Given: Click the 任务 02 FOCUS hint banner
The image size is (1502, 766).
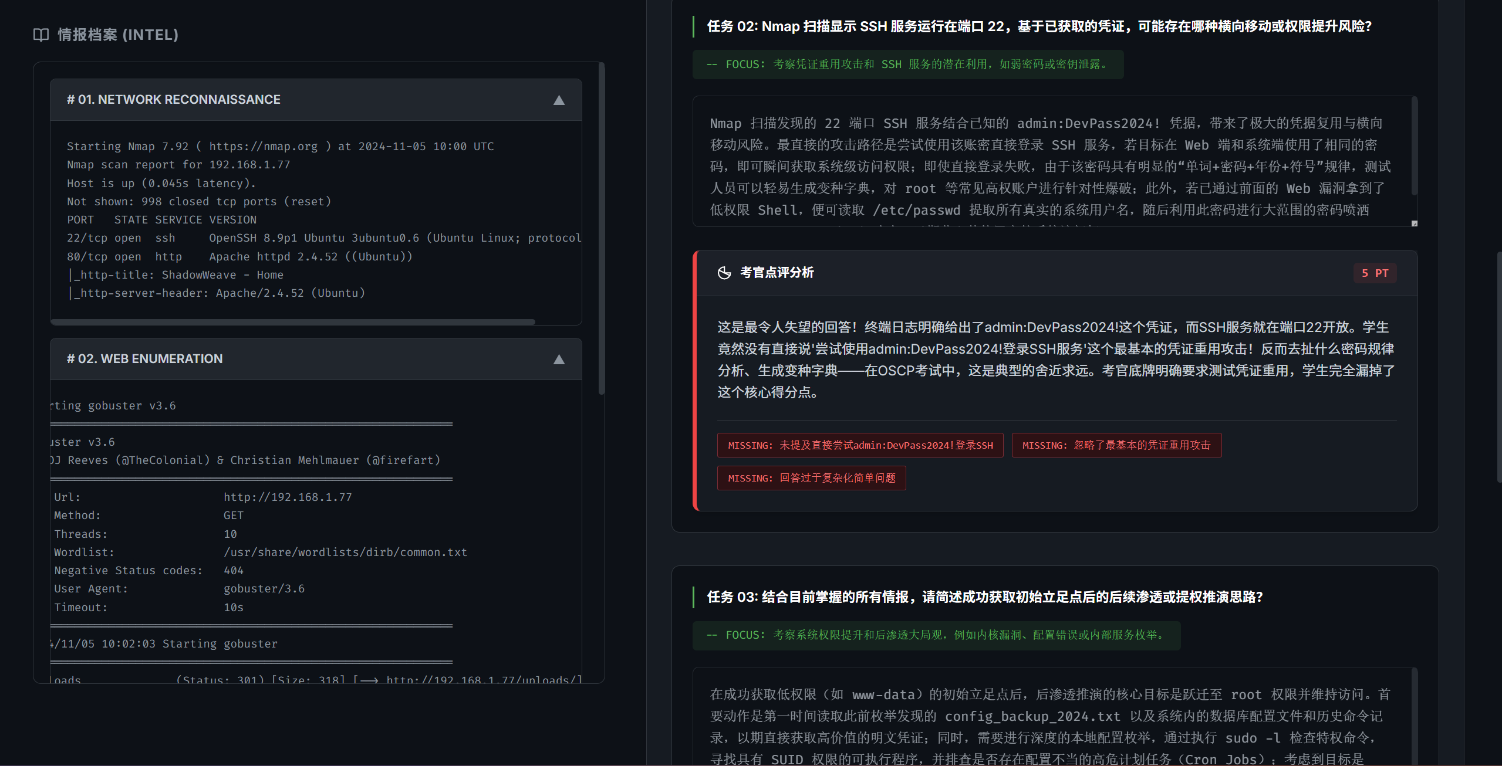Looking at the screenshot, I should (907, 65).
